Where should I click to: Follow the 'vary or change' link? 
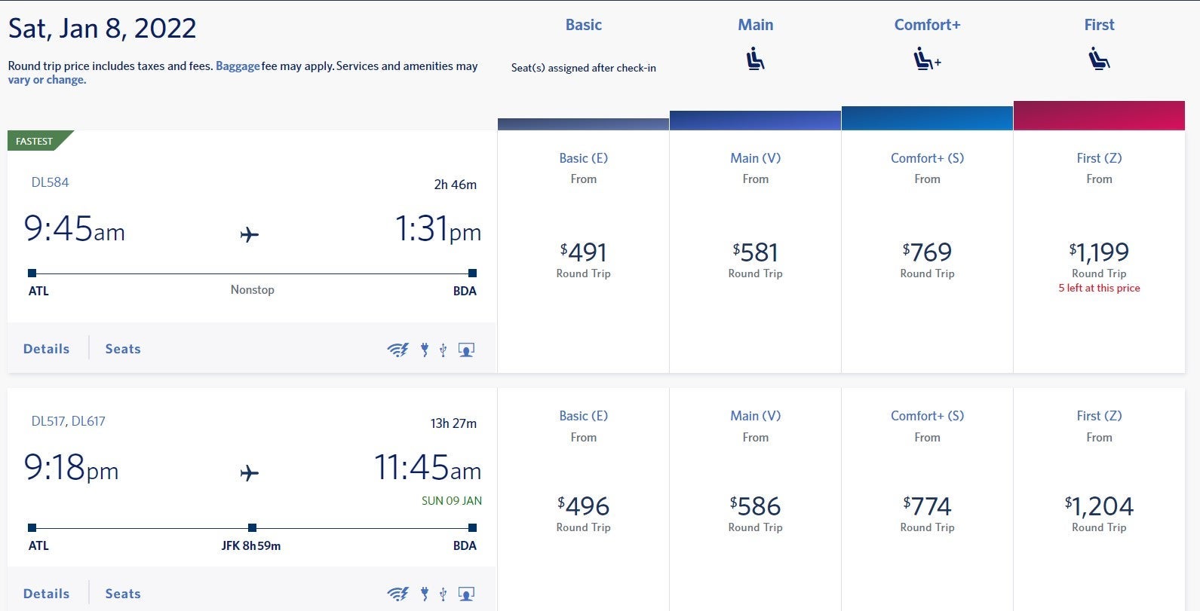tap(47, 80)
